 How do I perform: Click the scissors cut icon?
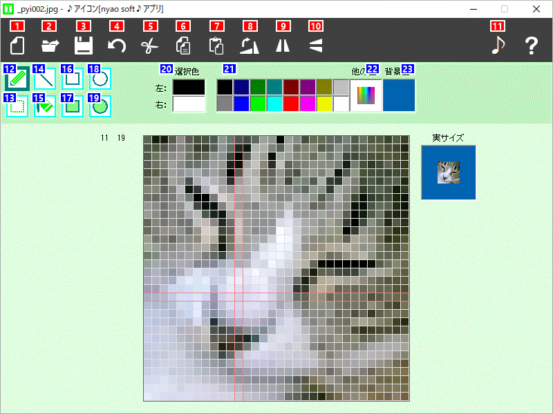tap(150, 46)
